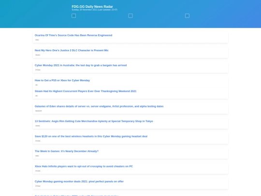This screenshot has width=261, height=196.
Task: Open the Ocarina Of Time's Source Code article
Action: click(73, 35)
